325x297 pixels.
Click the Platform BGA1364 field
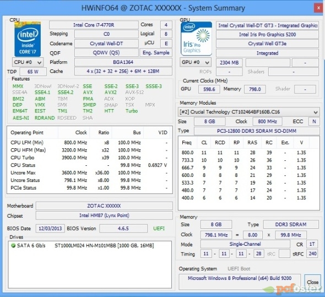(x=123, y=62)
